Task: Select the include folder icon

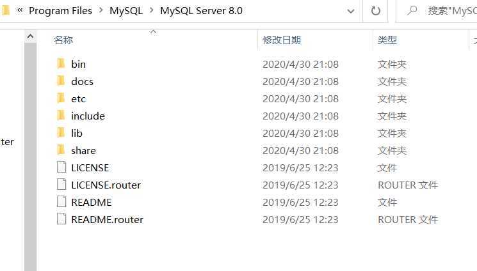Action: point(61,116)
